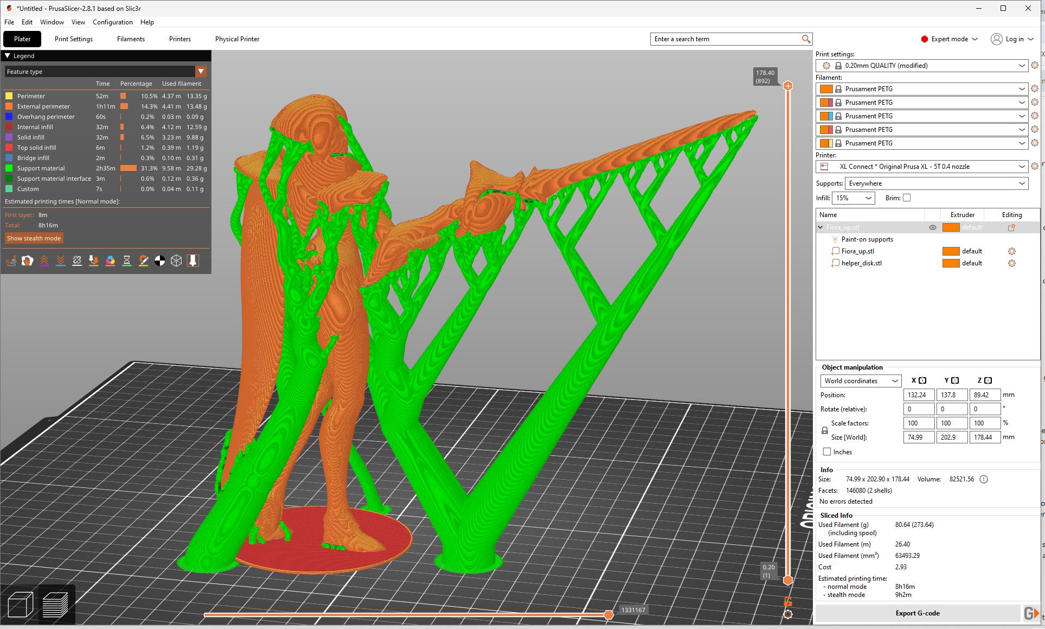Toggle wipe moves icon showing an orange hand

(x=28, y=261)
